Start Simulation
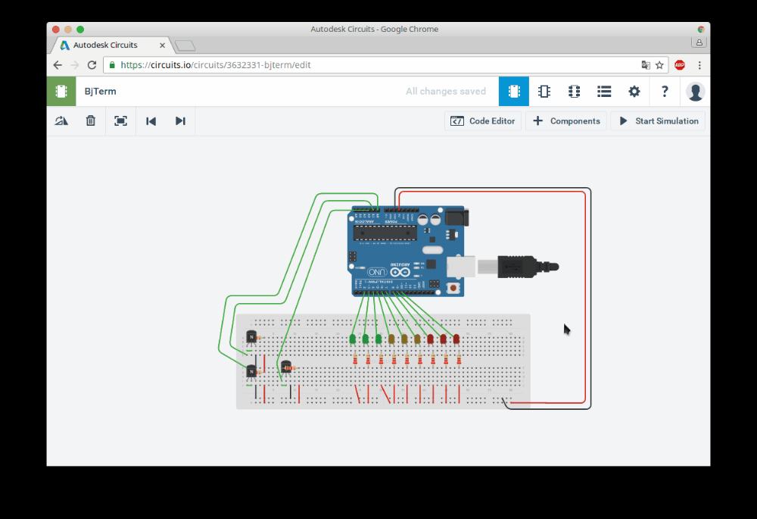The image size is (757, 519). (x=658, y=120)
